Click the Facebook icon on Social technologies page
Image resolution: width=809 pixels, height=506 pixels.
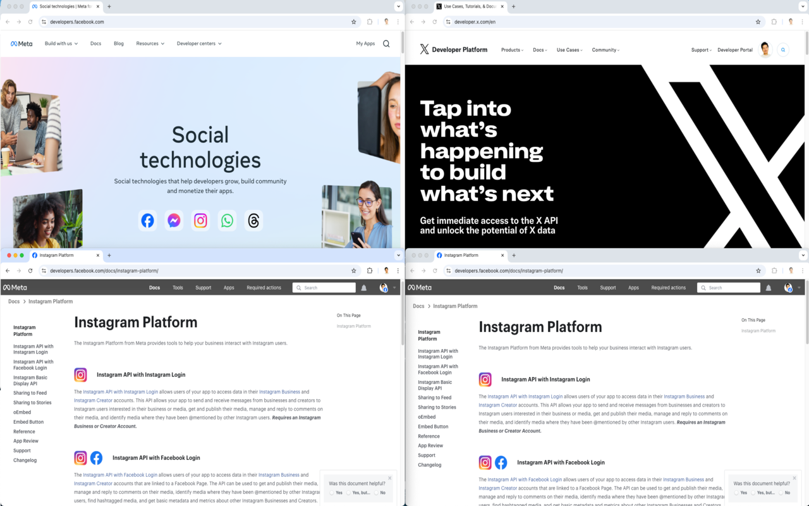pyautogui.click(x=147, y=221)
